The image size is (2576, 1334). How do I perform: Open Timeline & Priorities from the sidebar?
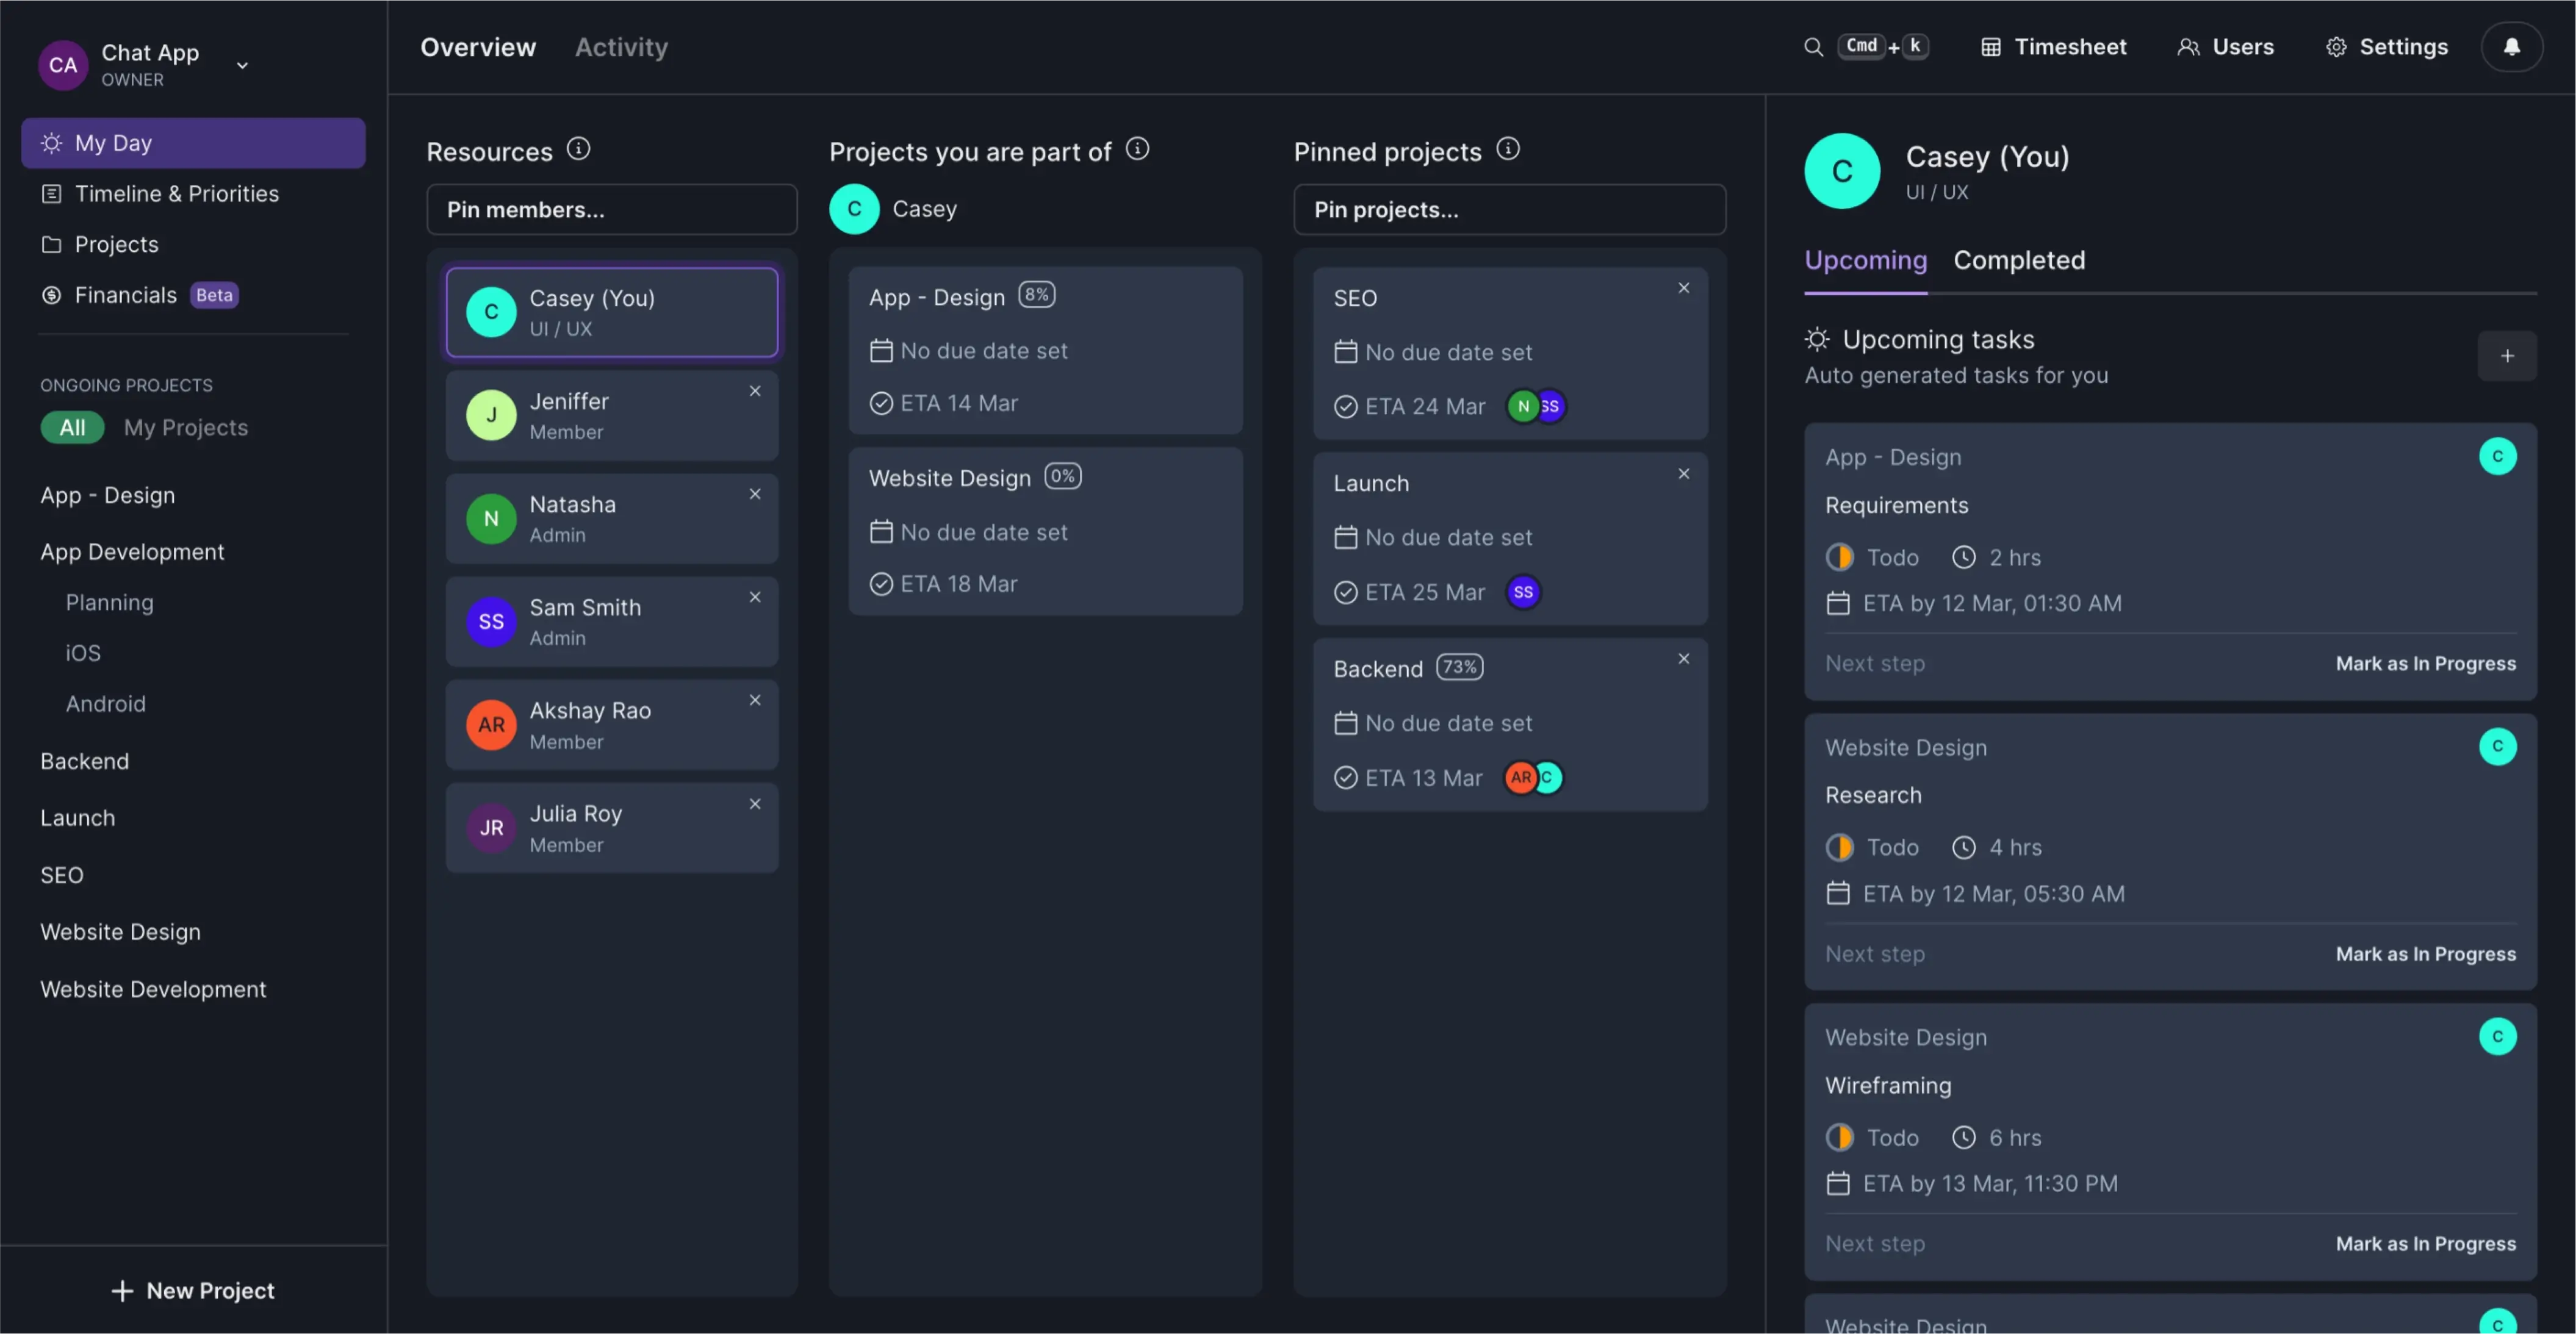177,193
